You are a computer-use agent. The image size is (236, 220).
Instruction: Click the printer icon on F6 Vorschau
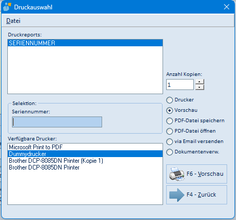click(x=177, y=174)
